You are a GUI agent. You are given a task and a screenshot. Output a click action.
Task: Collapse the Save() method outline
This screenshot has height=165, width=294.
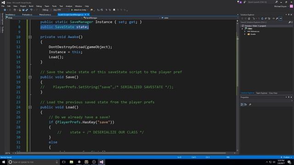[x=30, y=77]
